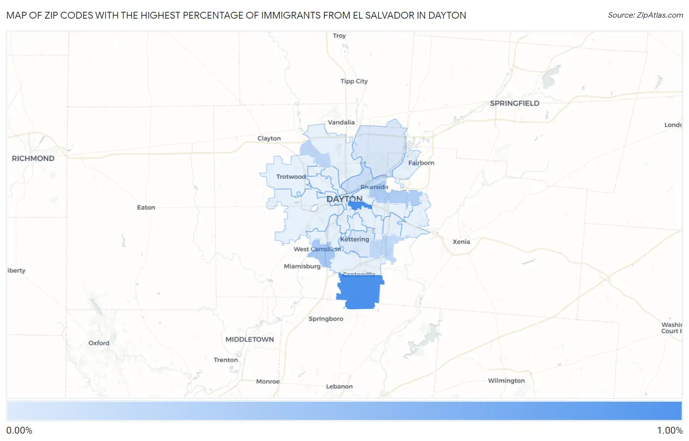This screenshot has width=689, height=441.
Task: Click the Vandalia label on map
Action: tap(341, 123)
